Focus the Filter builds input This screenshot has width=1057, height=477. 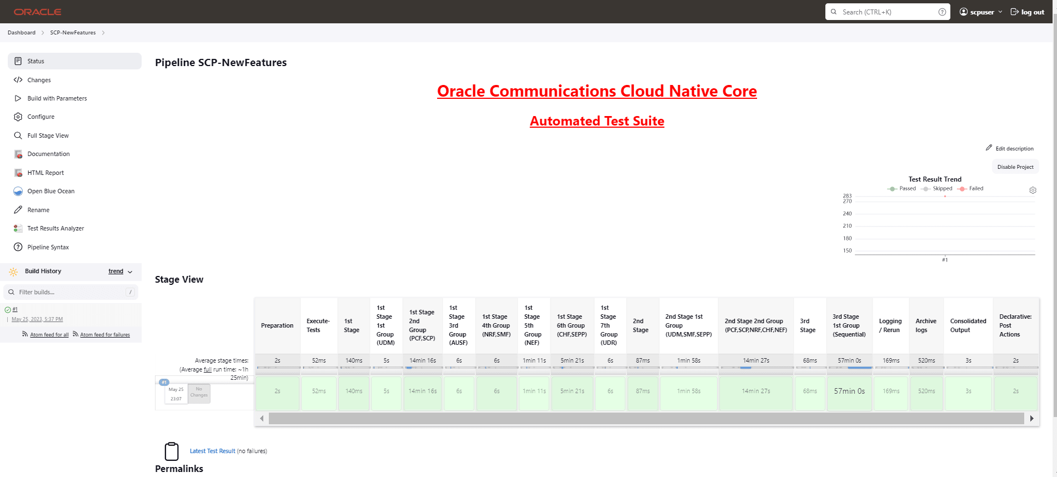click(x=71, y=292)
